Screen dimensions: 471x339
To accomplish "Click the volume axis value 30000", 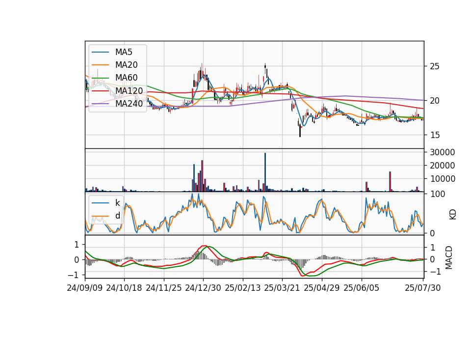I will point(443,152).
